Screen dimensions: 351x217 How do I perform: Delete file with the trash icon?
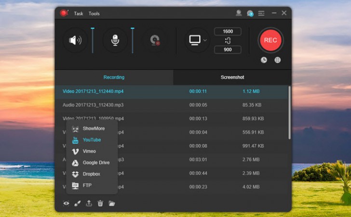(x=100, y=204)
